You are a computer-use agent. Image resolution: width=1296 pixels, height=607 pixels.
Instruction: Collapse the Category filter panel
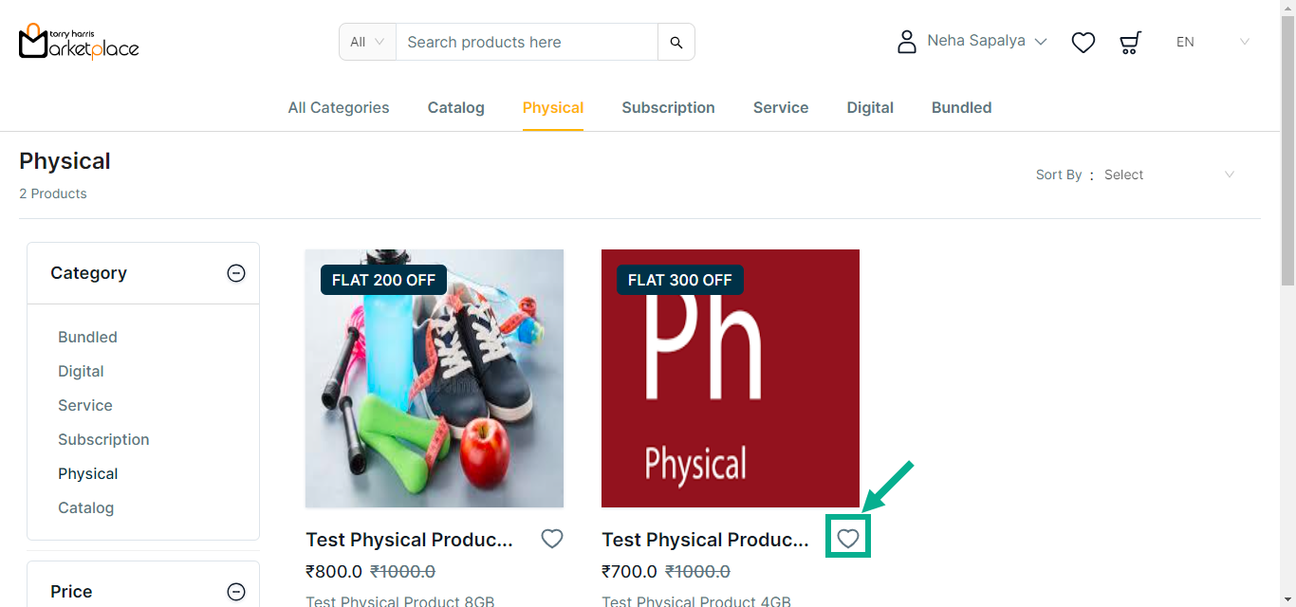tap(236, 273)
